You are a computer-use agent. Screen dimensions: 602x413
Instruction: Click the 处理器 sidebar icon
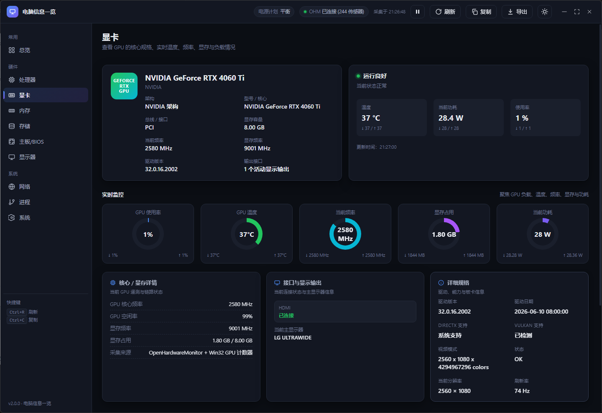tap(12, 80)
